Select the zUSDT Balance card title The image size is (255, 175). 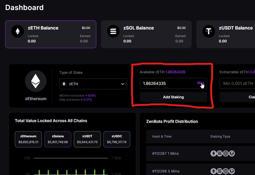tap(236, 28)
